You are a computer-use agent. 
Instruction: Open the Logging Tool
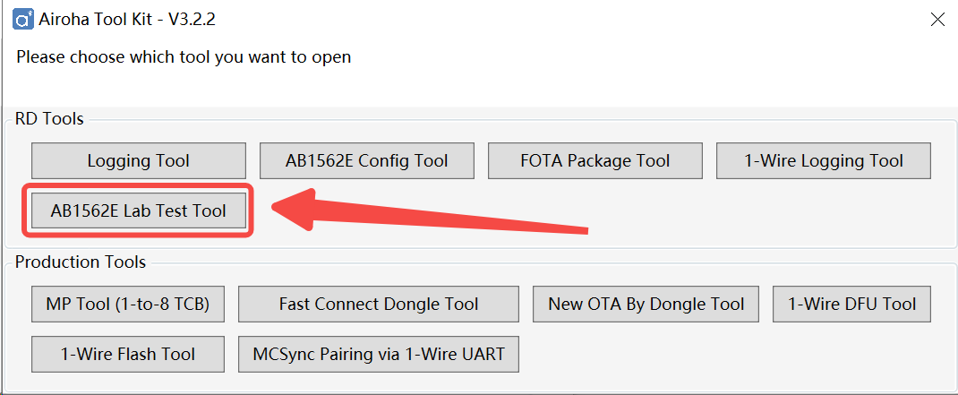139,161
